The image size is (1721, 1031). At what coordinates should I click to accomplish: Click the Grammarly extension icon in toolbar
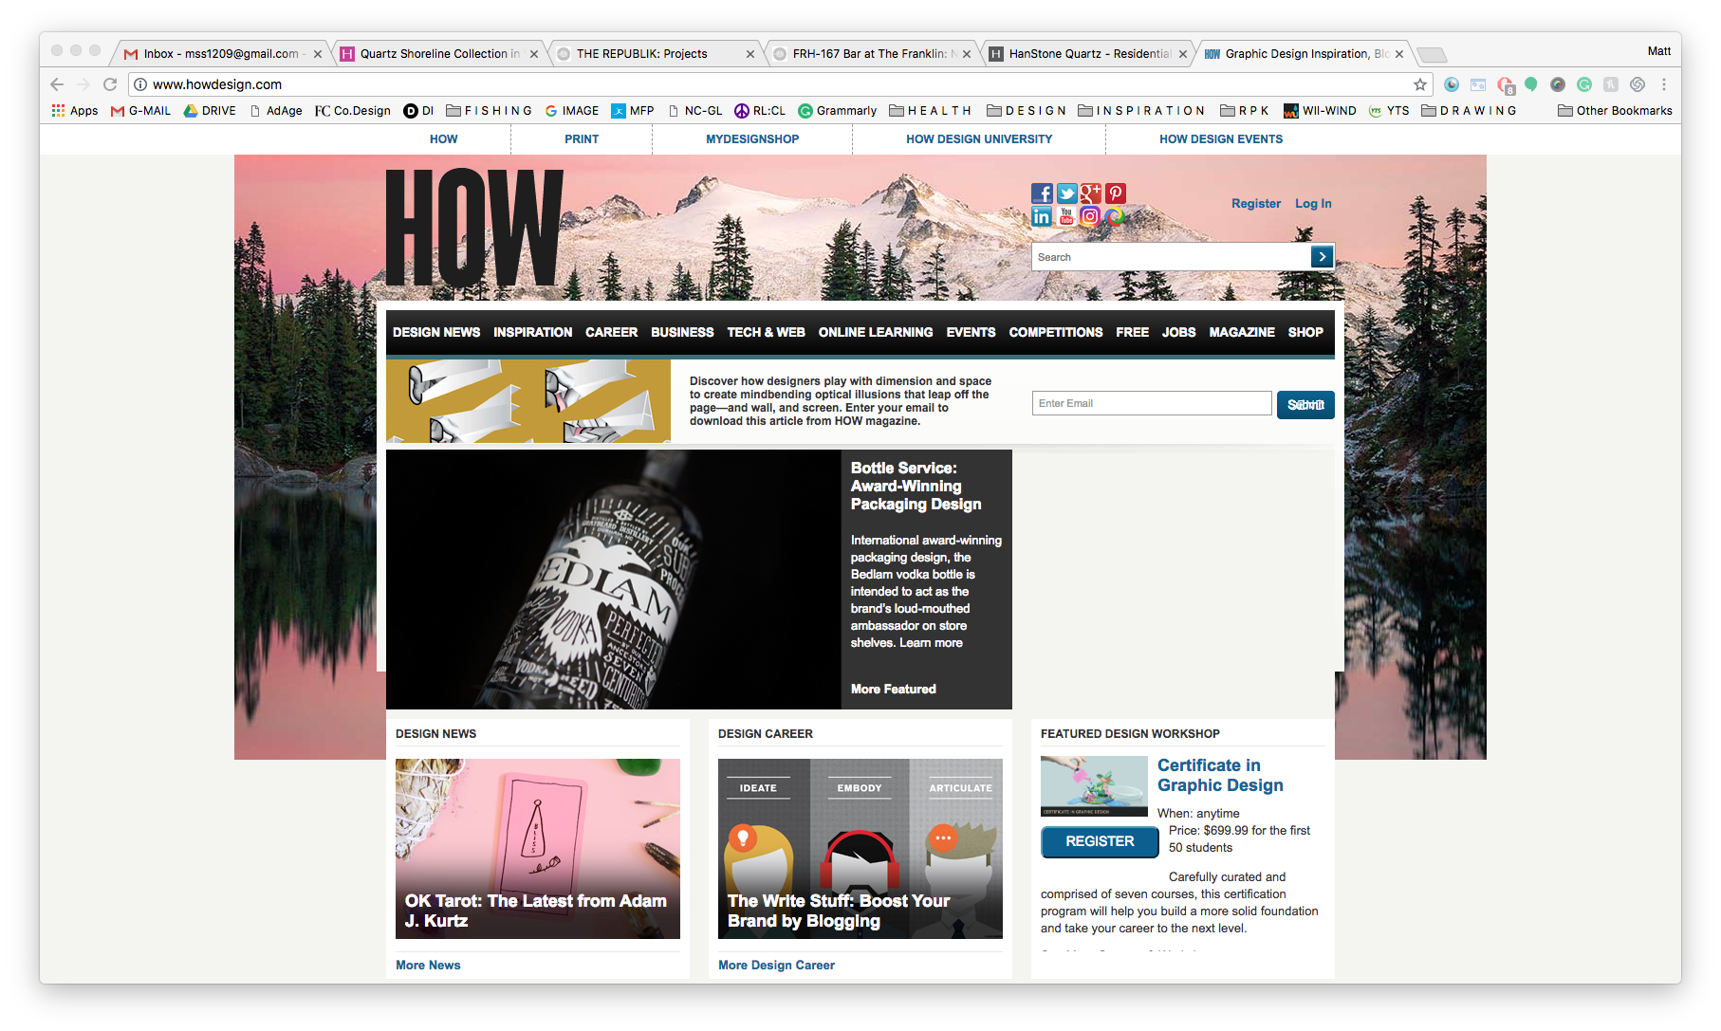click(1584, 84)
